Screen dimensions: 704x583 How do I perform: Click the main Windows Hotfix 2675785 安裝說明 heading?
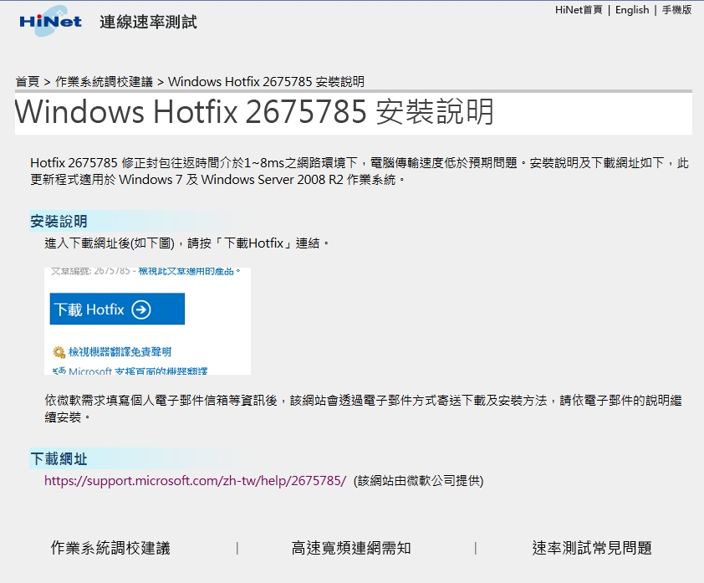(254, 111)
